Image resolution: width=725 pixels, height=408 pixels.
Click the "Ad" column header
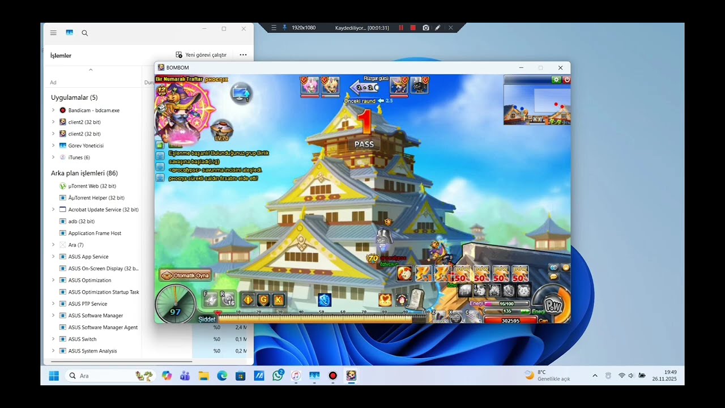[53, 83]
